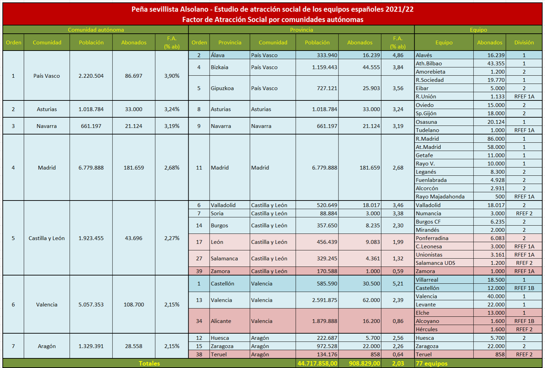Click the province cell 'Bizkaia'

230,67
